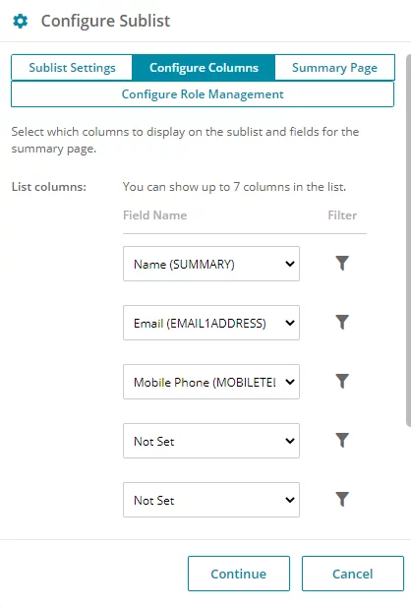The height and width of the screenshot is (607, 411).
Task: Open the Email (EMAIL1ADDRESS) field dropdown
Action: (x=211, y=323)
